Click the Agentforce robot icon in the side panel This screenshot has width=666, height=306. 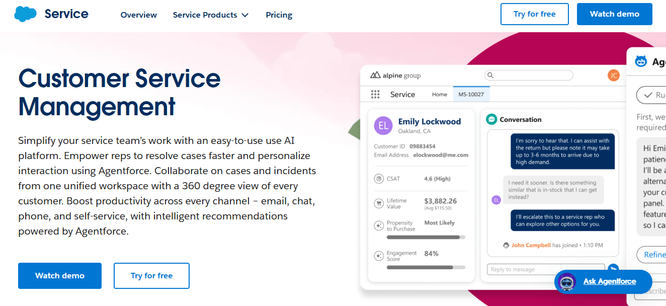[x=640, y=60]
